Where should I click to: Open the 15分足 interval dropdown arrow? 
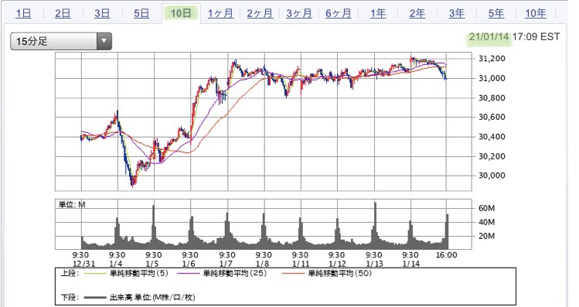104,41
